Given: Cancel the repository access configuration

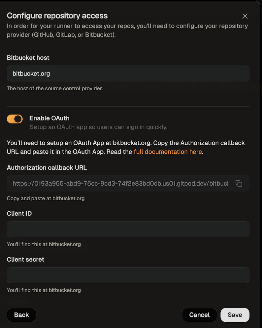Looking at the screenshot, I should click(x=199, y=315).
